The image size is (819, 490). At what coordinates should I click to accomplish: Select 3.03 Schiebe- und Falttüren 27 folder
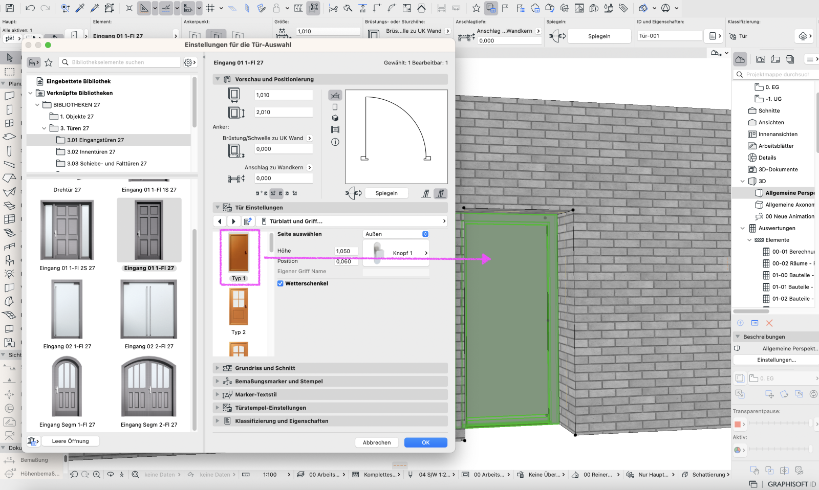pos(106,164)
